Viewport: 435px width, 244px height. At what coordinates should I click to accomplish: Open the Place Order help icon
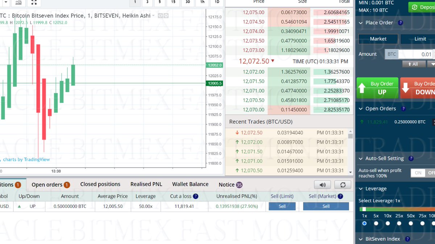400,22
